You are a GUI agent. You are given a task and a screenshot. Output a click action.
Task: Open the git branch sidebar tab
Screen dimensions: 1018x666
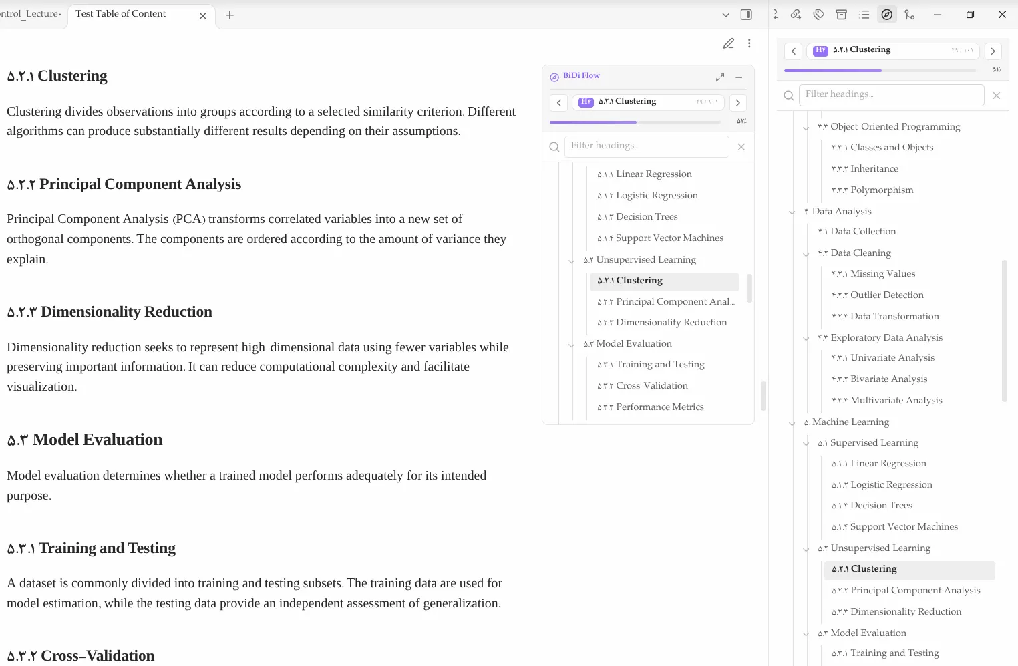point(910,15)
